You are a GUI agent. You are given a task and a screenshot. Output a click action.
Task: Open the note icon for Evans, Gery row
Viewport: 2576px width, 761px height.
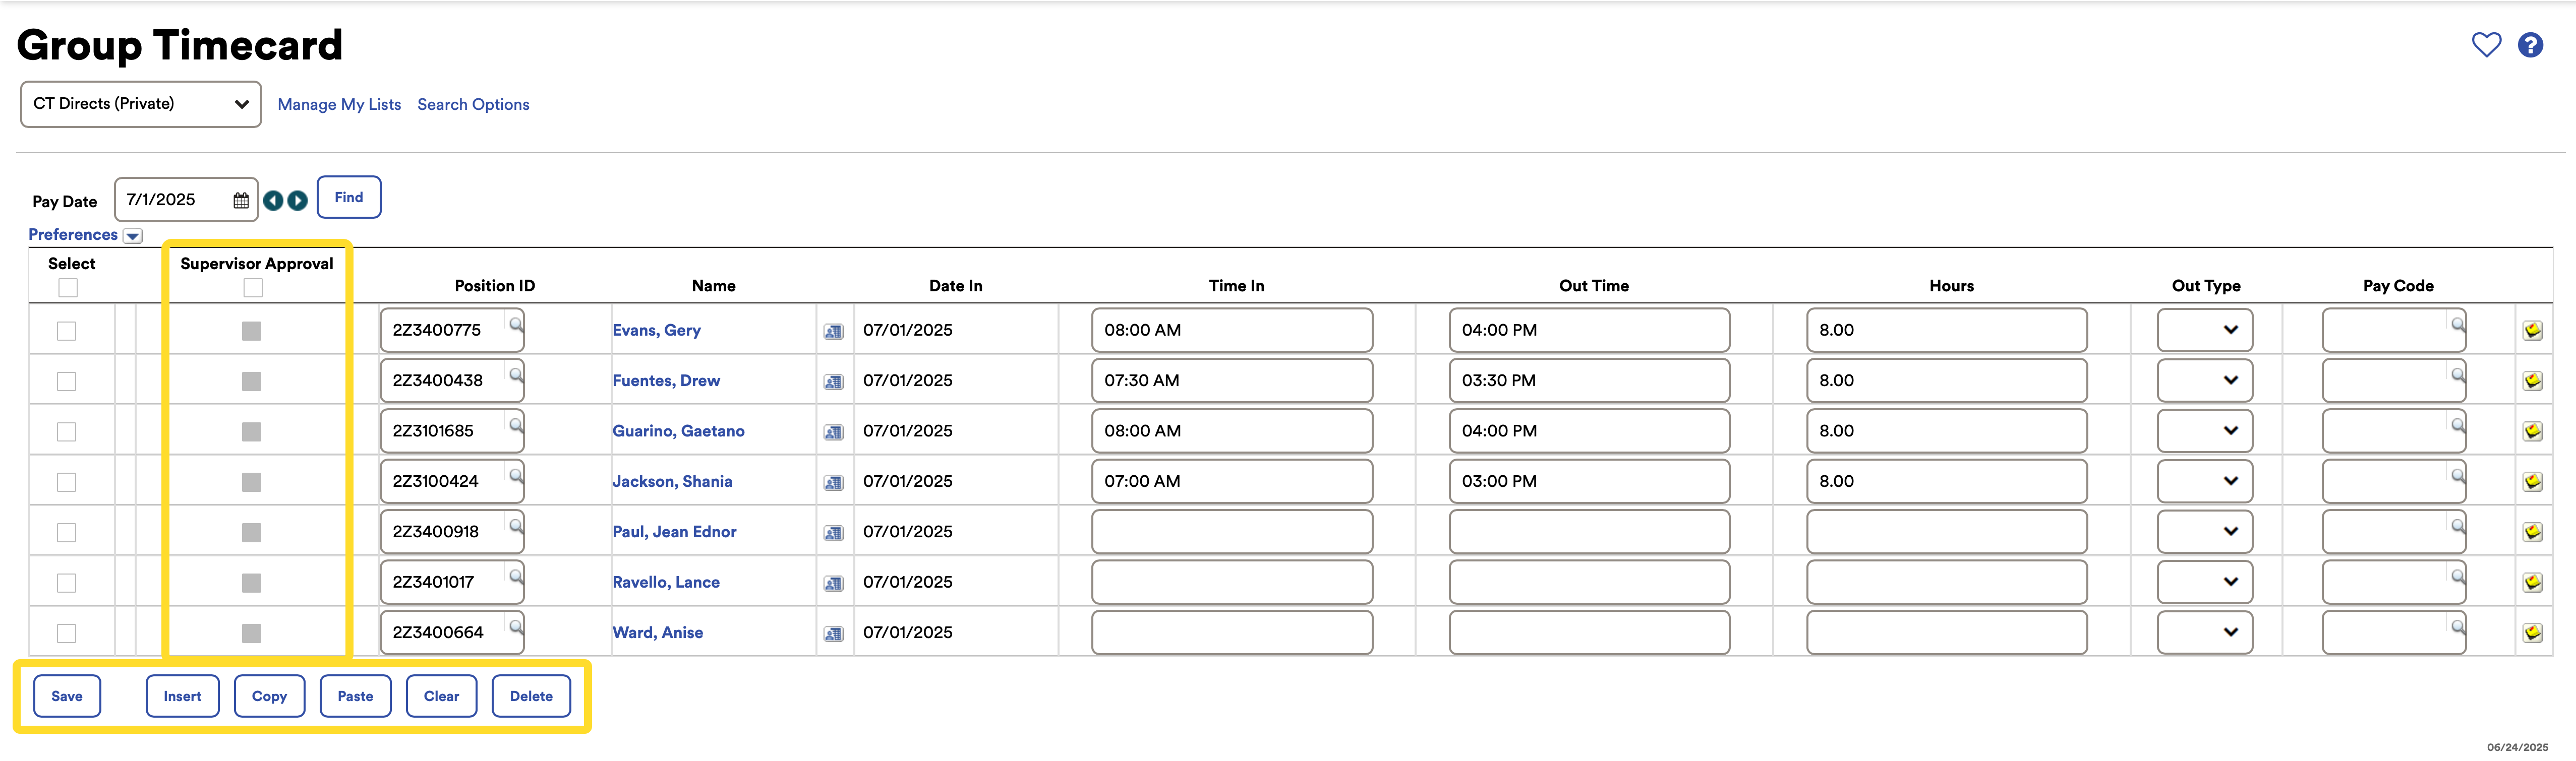point(2532,331)
